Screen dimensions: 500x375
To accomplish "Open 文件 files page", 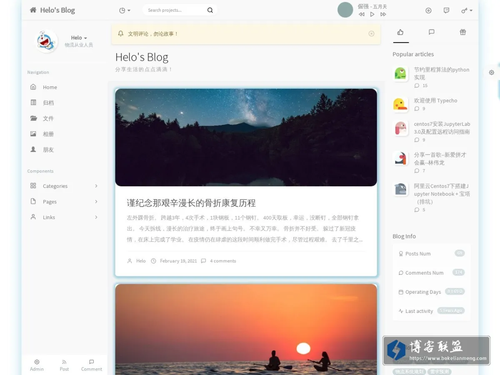I will [65, 118].
